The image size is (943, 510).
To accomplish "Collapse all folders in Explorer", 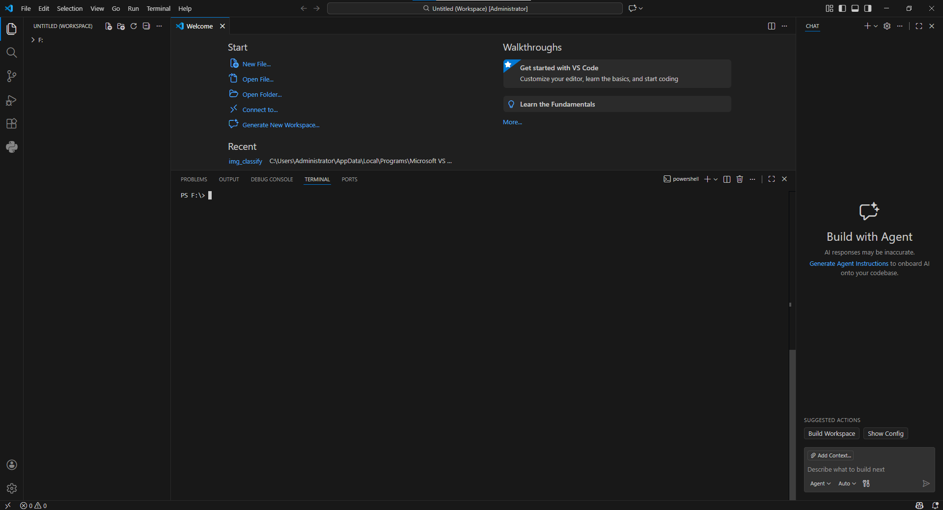I will [x=146, y=26].
